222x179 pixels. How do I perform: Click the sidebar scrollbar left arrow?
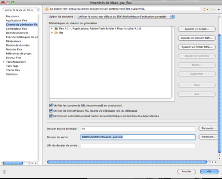click(32, 163)
